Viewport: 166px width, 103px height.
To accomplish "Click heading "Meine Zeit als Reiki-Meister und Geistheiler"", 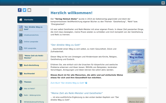I will pos(77,93).
